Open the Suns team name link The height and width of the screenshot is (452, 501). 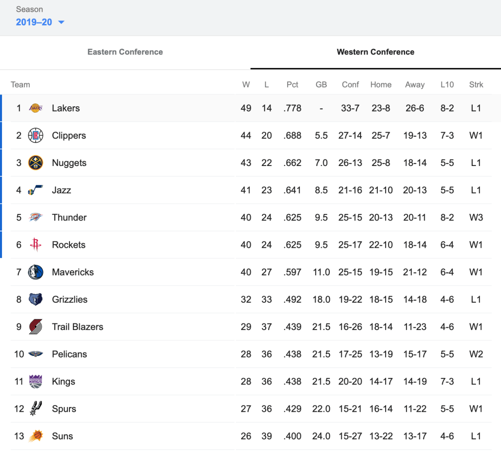tap(62, 436)
